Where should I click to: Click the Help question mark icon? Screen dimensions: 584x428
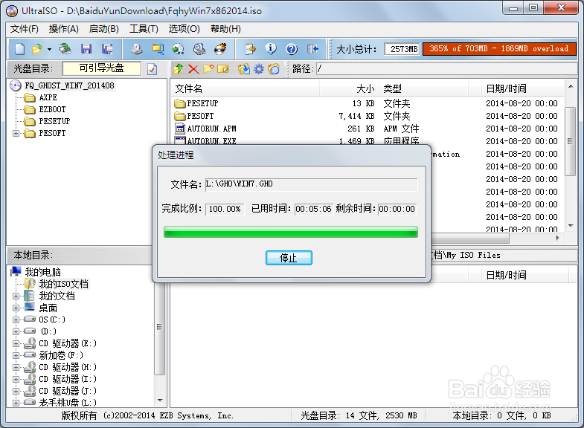point(292,49)
